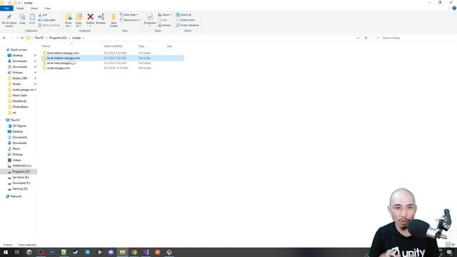Open the Easy access dropdown
The height and width of the screenshot is (257, 457).
[130, 20]
